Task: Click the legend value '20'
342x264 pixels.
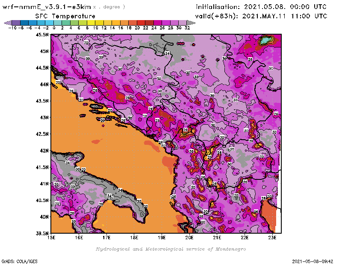Action: pyautogui.click(x=137, y=28)
